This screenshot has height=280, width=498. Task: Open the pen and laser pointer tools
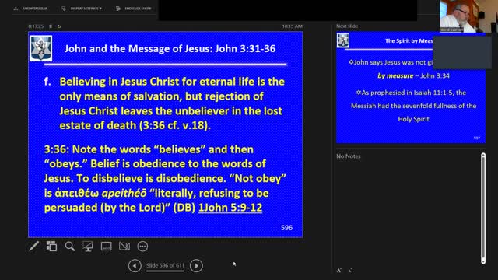[x=33, y=246]
